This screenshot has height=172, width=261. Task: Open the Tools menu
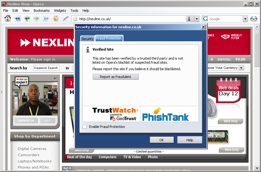click(74, 11)
